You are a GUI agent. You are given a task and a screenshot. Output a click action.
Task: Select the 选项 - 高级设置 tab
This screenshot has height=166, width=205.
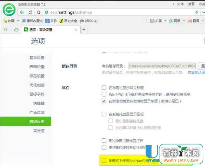(51, 30)
